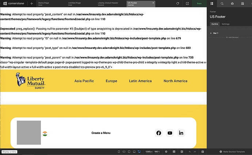Open the North America nav link
The image size is (252, 155).
[x=176, y=81]
